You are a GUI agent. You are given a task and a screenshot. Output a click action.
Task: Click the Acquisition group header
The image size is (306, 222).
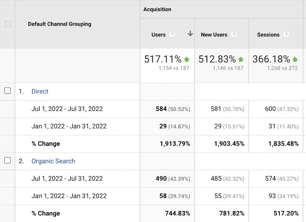coord(157,9)
